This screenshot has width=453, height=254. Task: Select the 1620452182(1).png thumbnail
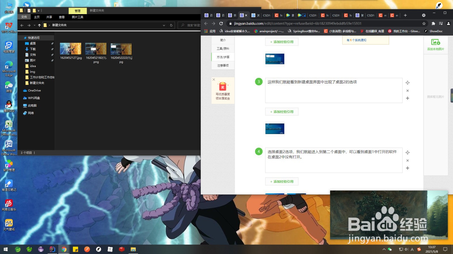96,49
